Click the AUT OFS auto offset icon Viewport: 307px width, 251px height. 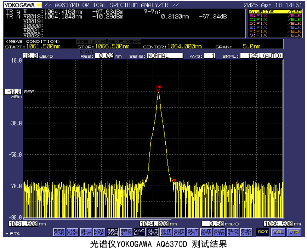(x=152, y=232)
